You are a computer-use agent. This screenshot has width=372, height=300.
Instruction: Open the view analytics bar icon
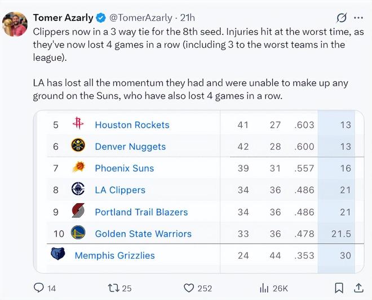pos(264,288)
